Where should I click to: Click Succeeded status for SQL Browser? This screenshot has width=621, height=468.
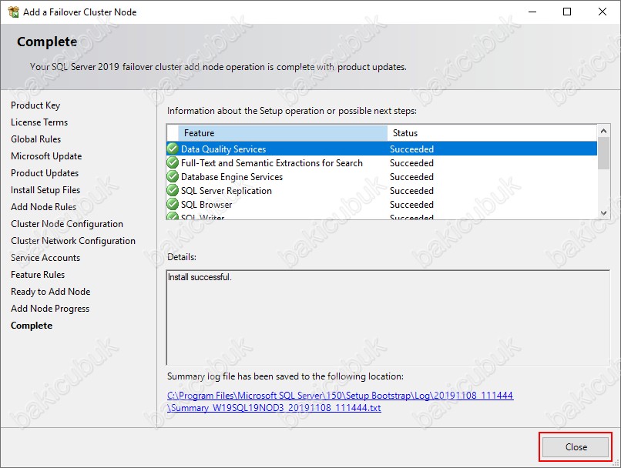[x=411, y=205]
